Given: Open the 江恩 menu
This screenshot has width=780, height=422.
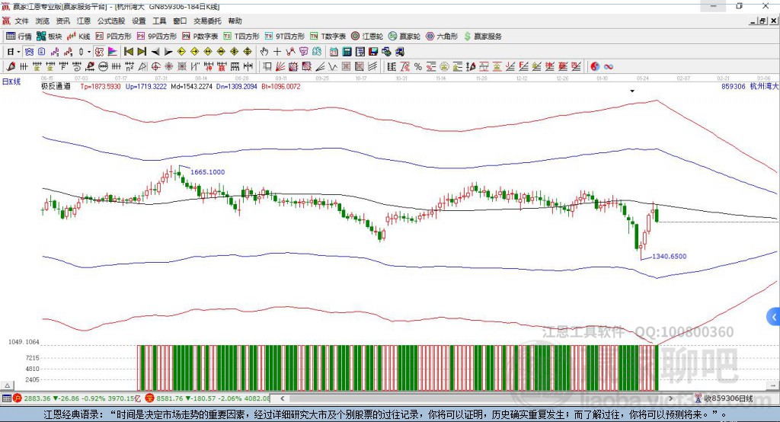Looking at the screenshot, I should [x=83, y=21].
